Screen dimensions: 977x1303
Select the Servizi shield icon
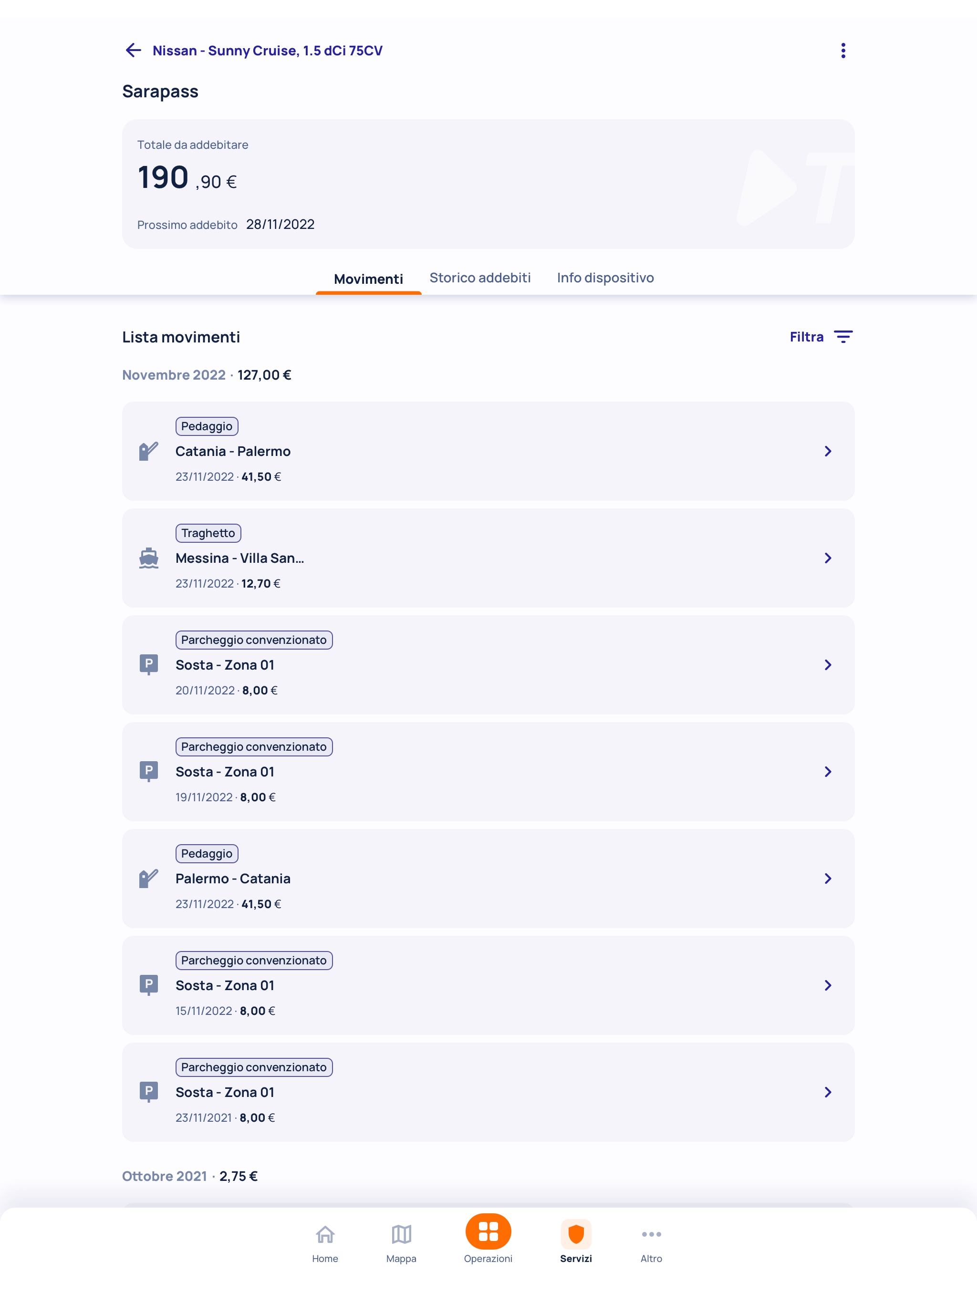tap(576, 1235)
